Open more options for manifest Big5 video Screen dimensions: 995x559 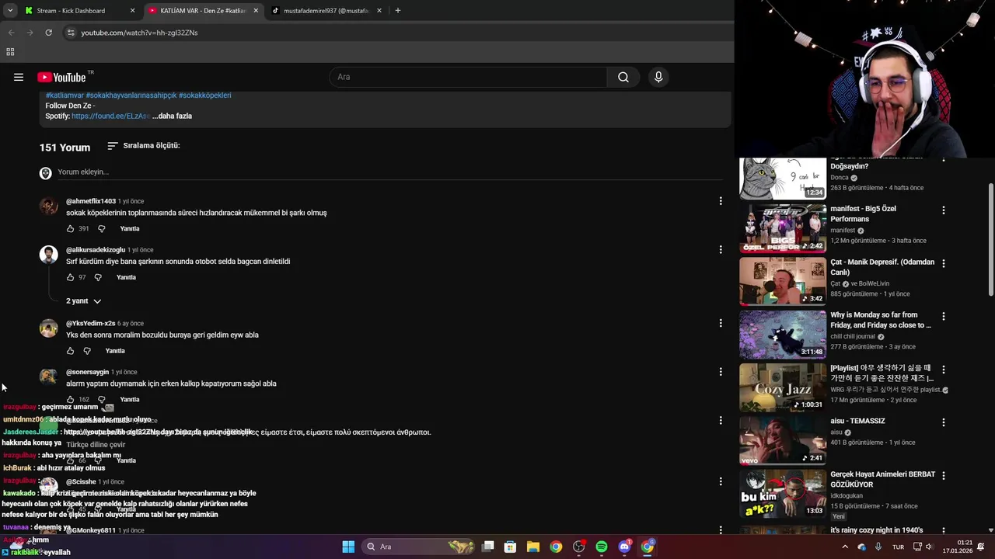[x=944, y=210]
